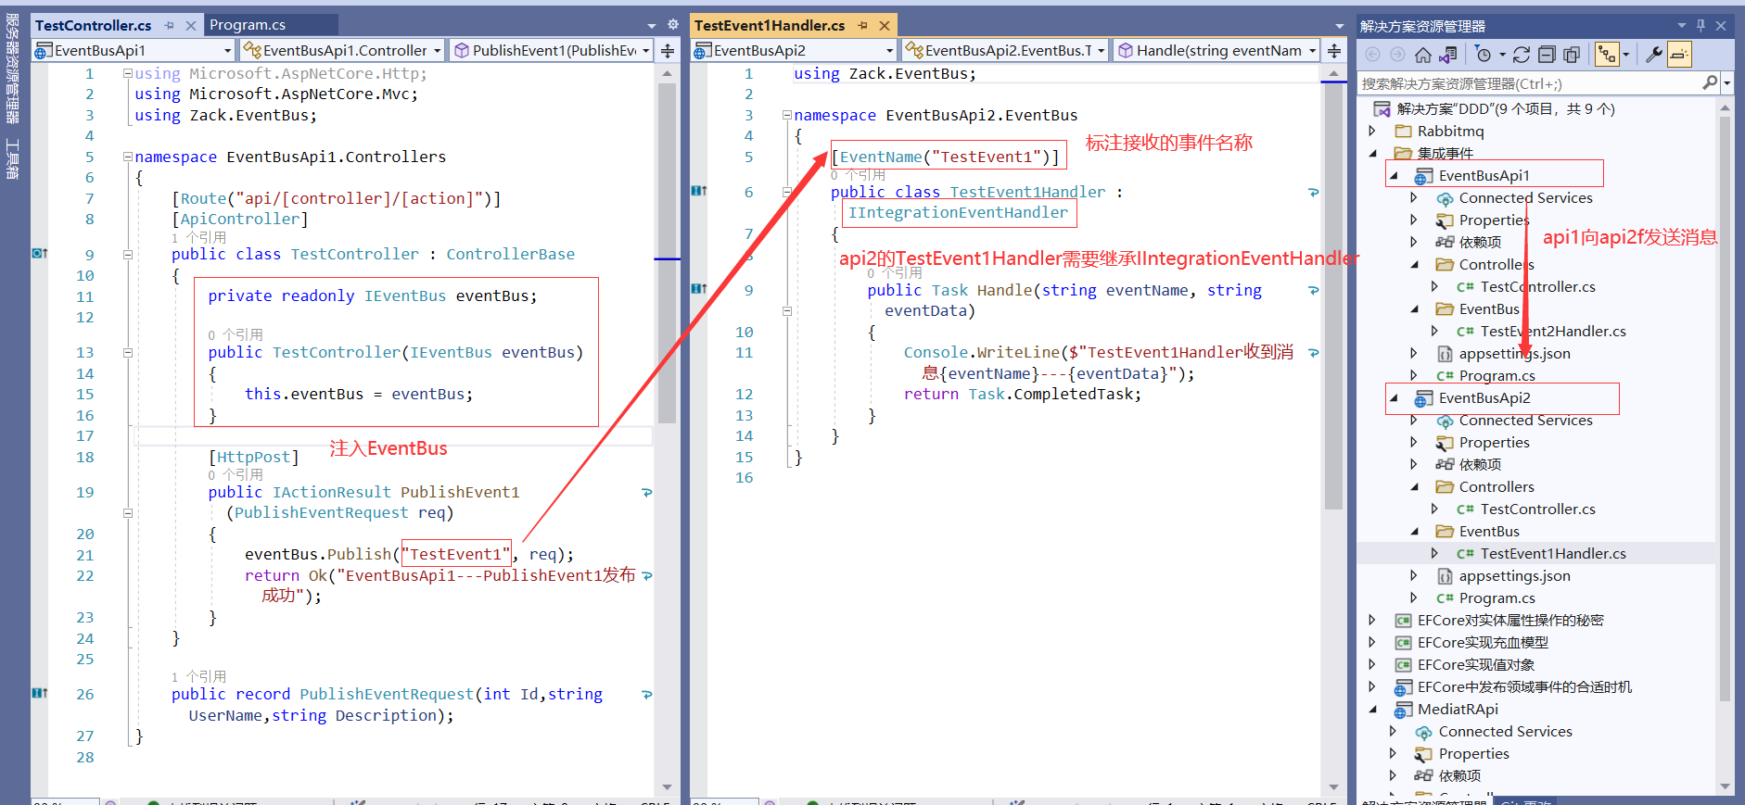Open the 服务器资源管理器 side tab
This screenshot has height=805, width=1745.
pos(13,69)
